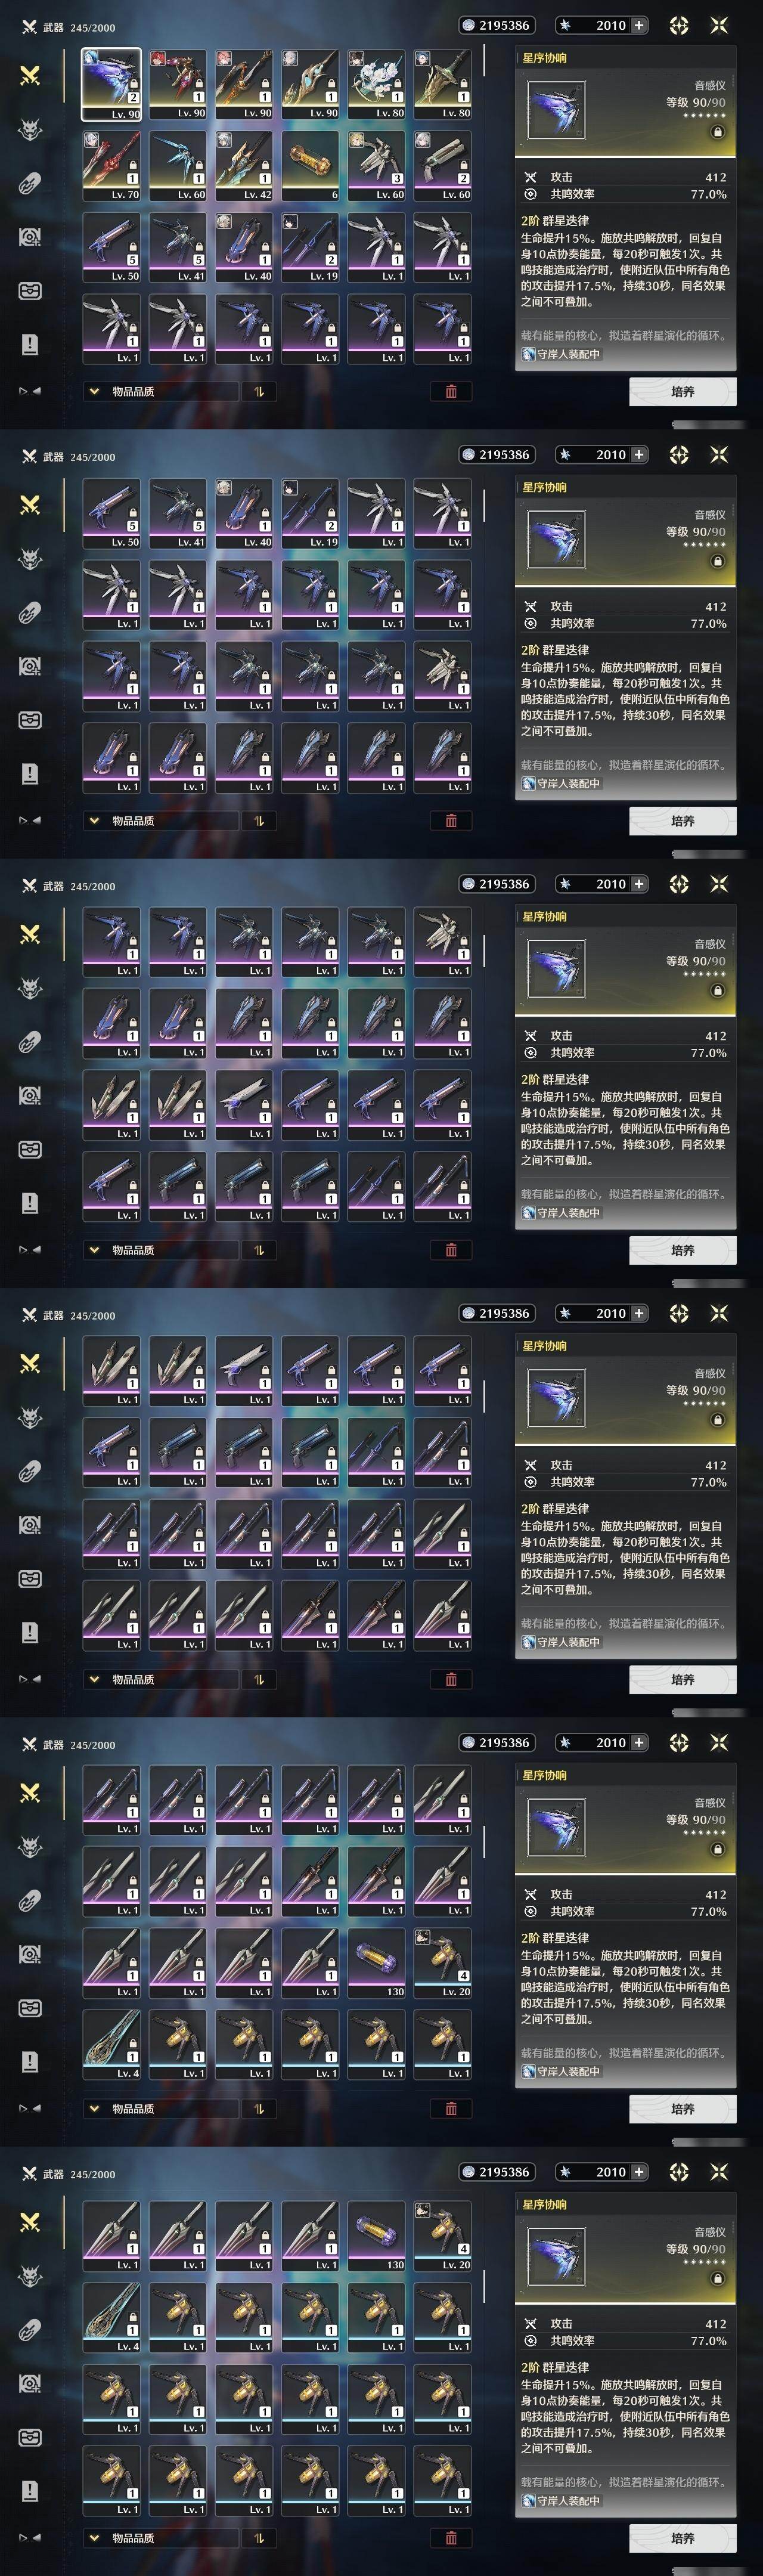This screenshot has height=2576, width=763.
Task: Click the plus icon beside 2010 in topmost header
Action: tap(639, 25)
